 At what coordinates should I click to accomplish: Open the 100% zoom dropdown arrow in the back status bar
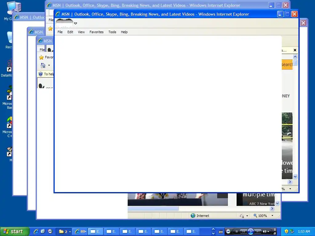(273, 216)
